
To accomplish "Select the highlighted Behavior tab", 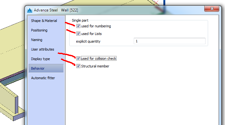I will point(46,68).
